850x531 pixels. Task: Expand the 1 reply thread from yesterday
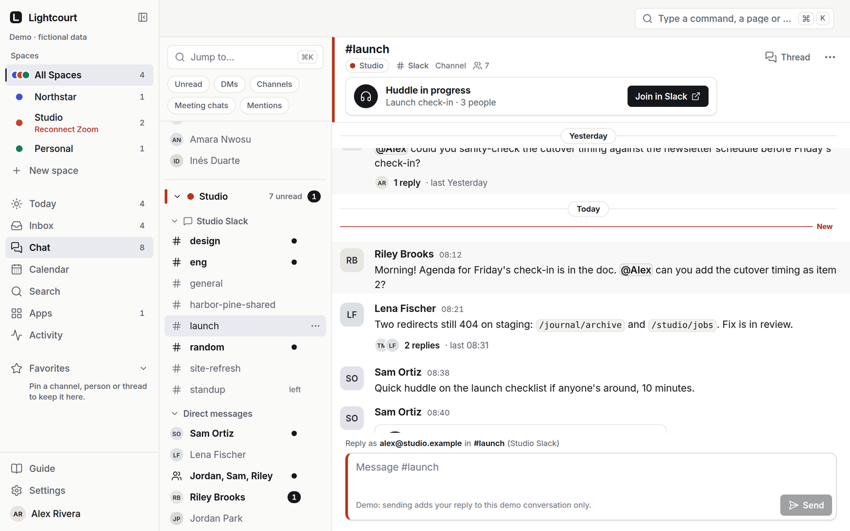[x=407, y=183]
